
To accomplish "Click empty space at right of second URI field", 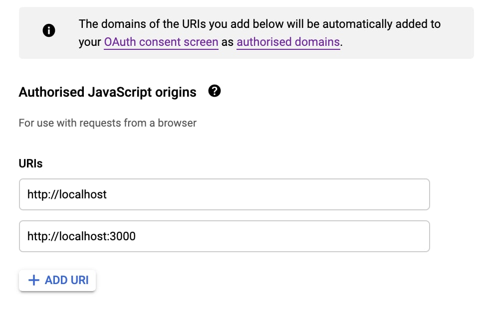I will (x=349, y=236).
